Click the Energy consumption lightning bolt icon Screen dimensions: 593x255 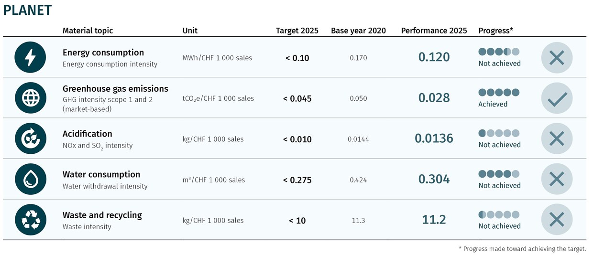click(30, 57)
